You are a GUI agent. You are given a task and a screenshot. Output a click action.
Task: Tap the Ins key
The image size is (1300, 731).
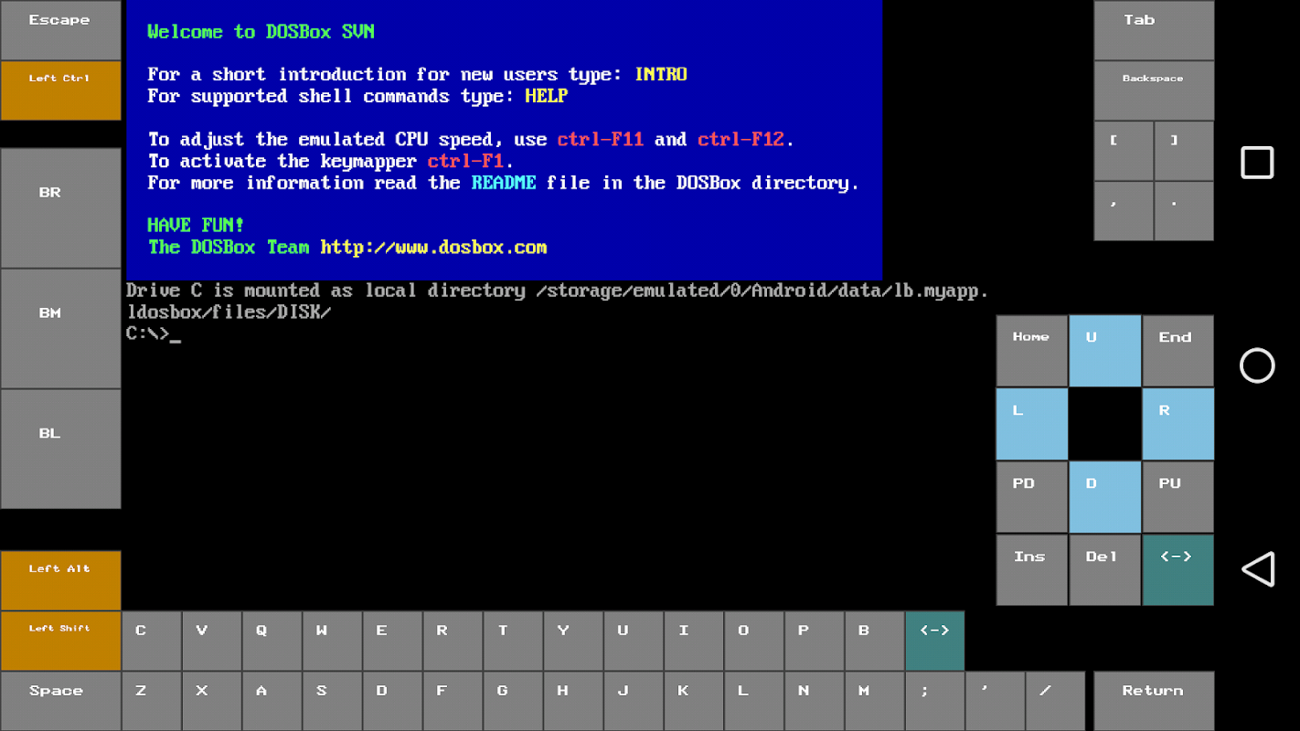click(1032, 570)
